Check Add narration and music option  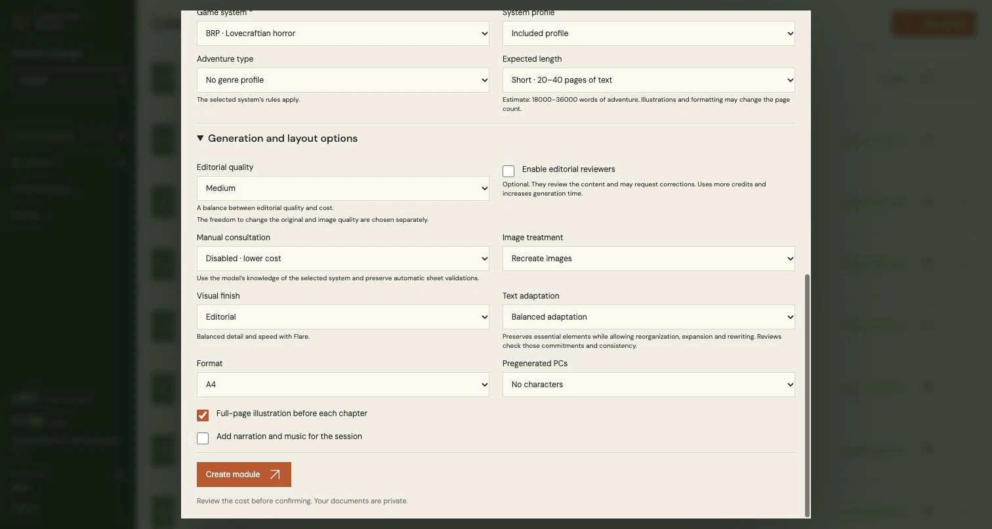coord(203,438)
